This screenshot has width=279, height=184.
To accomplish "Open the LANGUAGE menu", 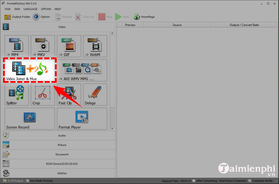I will pyautogui.click(x=30, y=9).
